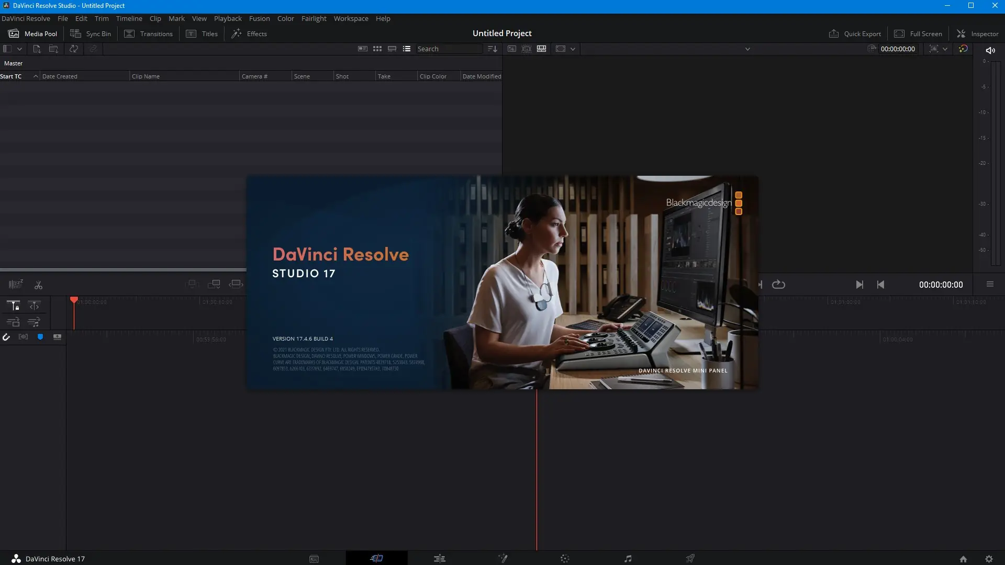This screenshot has height=565, width=1005.
Task: Expand the viewer timeline name dropdown
Action: [x=747, y=49]
